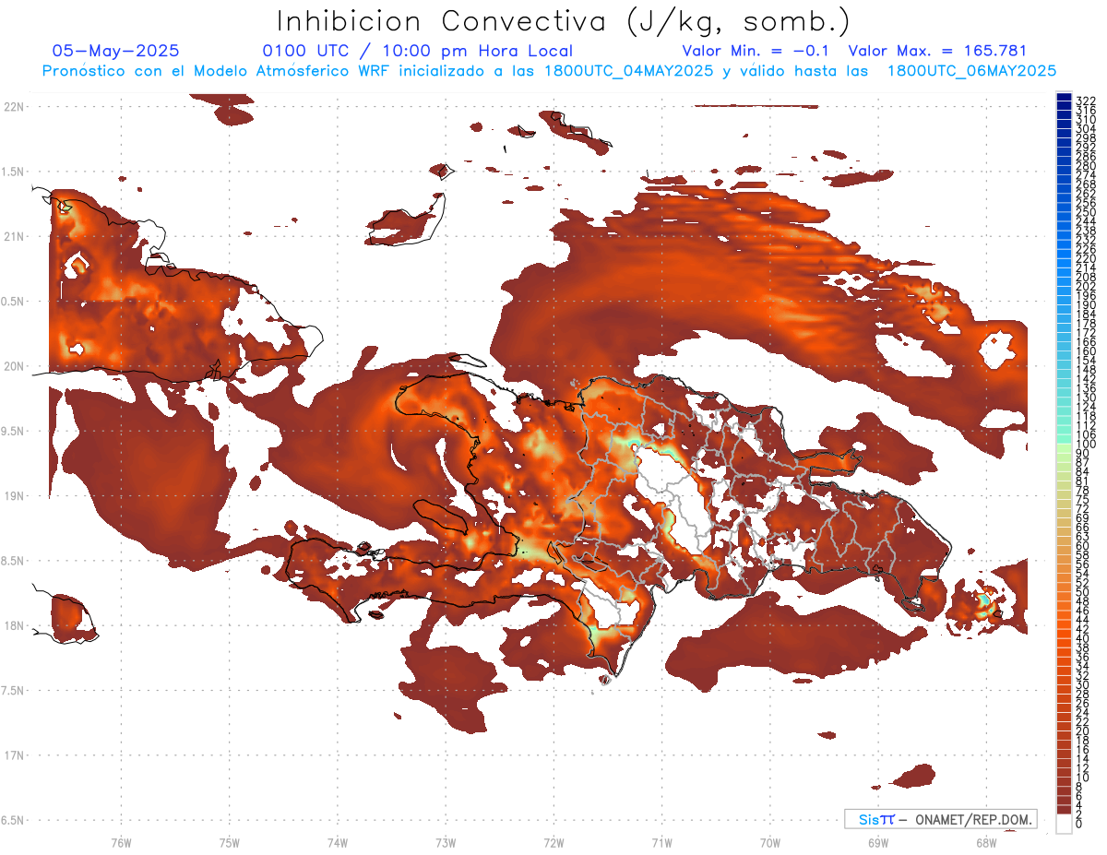Click the '73W' longitude label
Viewport: 1107px width, 855px height.
(x=446, y=842)
